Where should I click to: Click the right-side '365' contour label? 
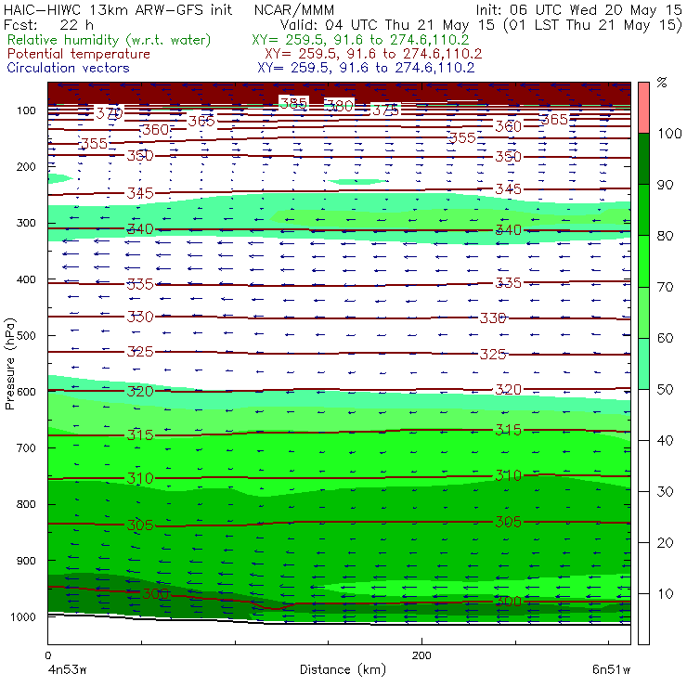tap(554, 119)
